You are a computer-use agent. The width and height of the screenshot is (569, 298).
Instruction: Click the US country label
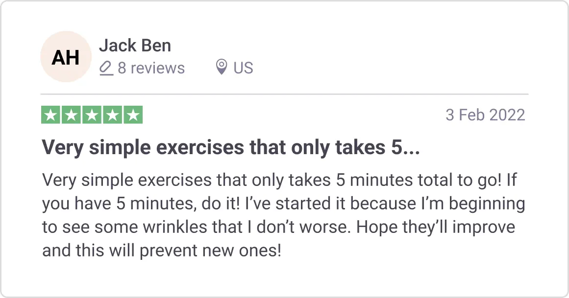coord(243,68)
